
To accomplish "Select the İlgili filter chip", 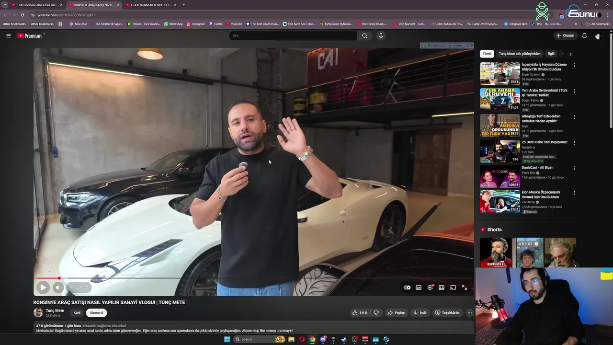I will (551, 54).
